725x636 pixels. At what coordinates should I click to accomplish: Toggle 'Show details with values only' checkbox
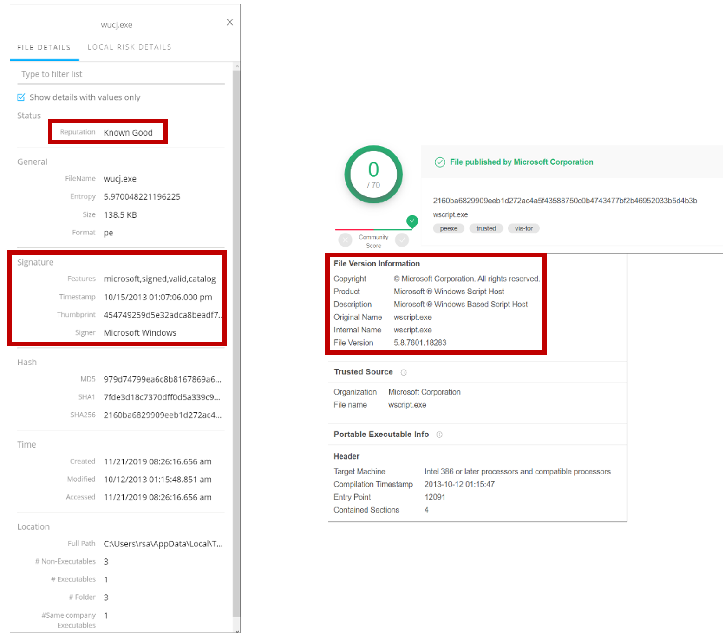click(x=21, y=97)
